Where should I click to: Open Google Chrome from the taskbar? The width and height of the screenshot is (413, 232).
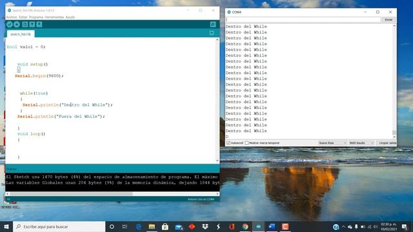(245, 226)
